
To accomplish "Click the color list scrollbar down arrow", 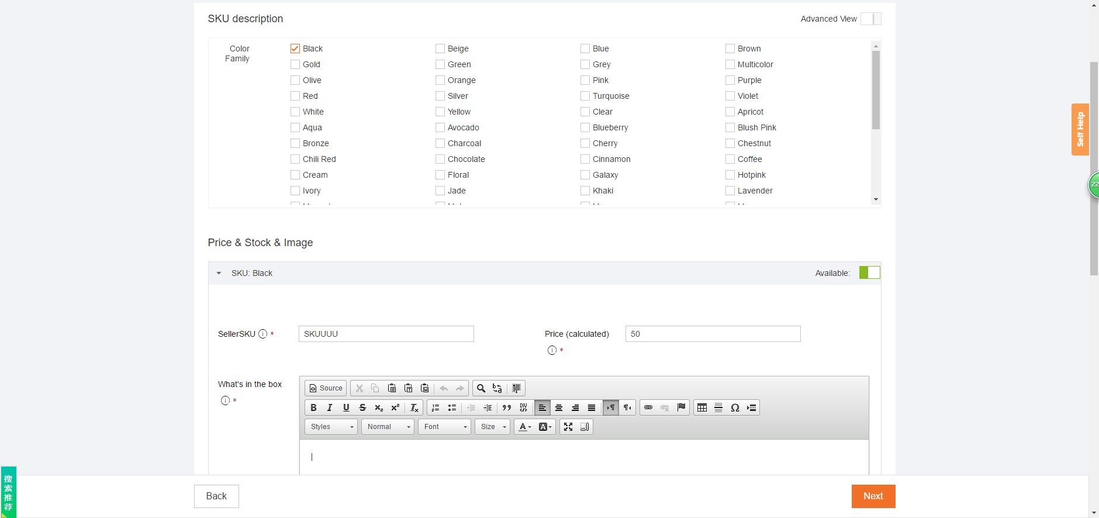I will point(876,199).
